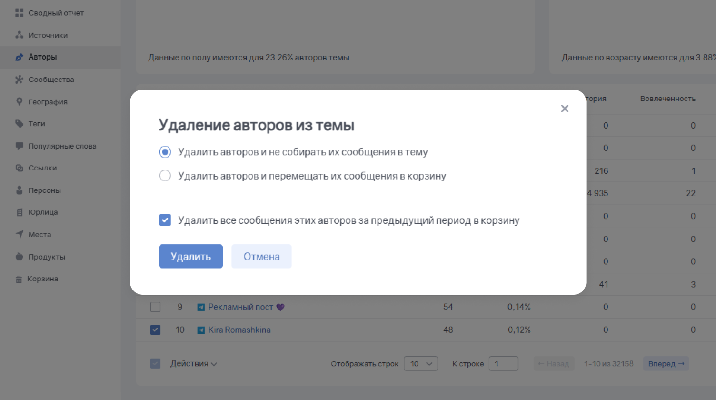Click the value 48 in row 10
This screenshot has width=716, height=400.
point(448,330)
